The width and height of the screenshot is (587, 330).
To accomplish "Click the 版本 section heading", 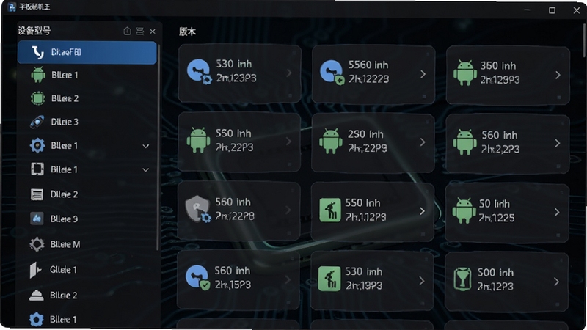I will (187, 32).
